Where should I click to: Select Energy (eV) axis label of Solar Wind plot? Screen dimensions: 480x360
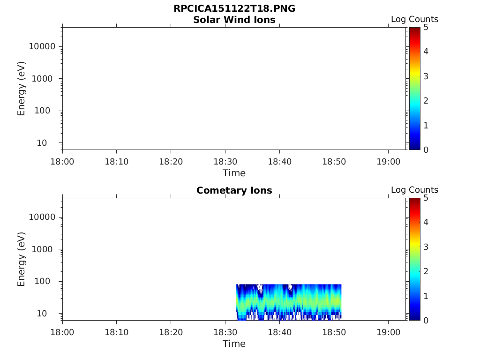(x=21, y=89)
